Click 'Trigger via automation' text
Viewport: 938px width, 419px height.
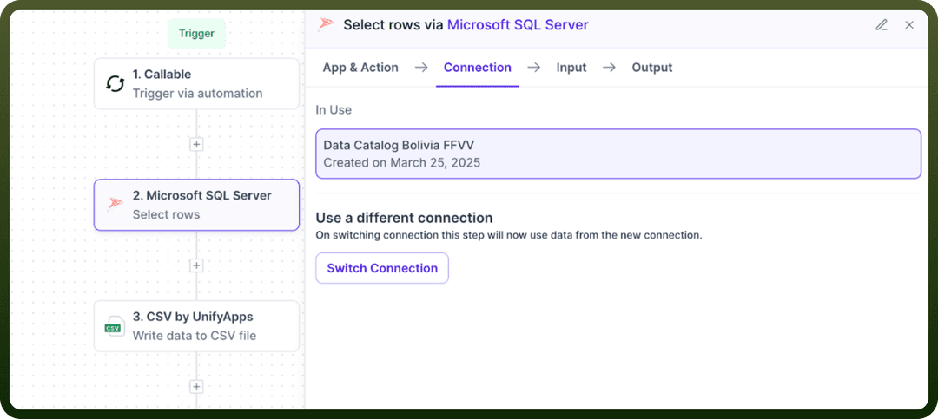pos(197,93)
